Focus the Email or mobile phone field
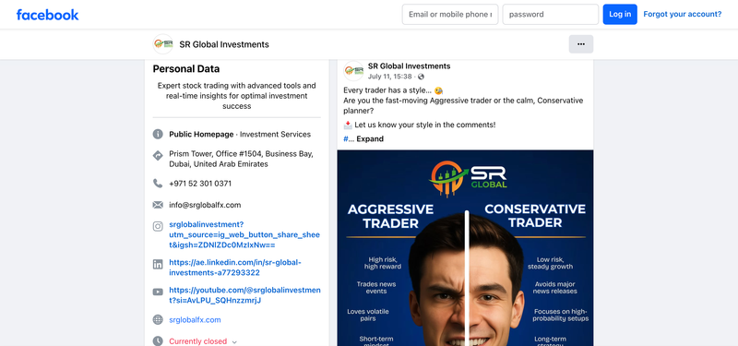 [x=450, y=14]
